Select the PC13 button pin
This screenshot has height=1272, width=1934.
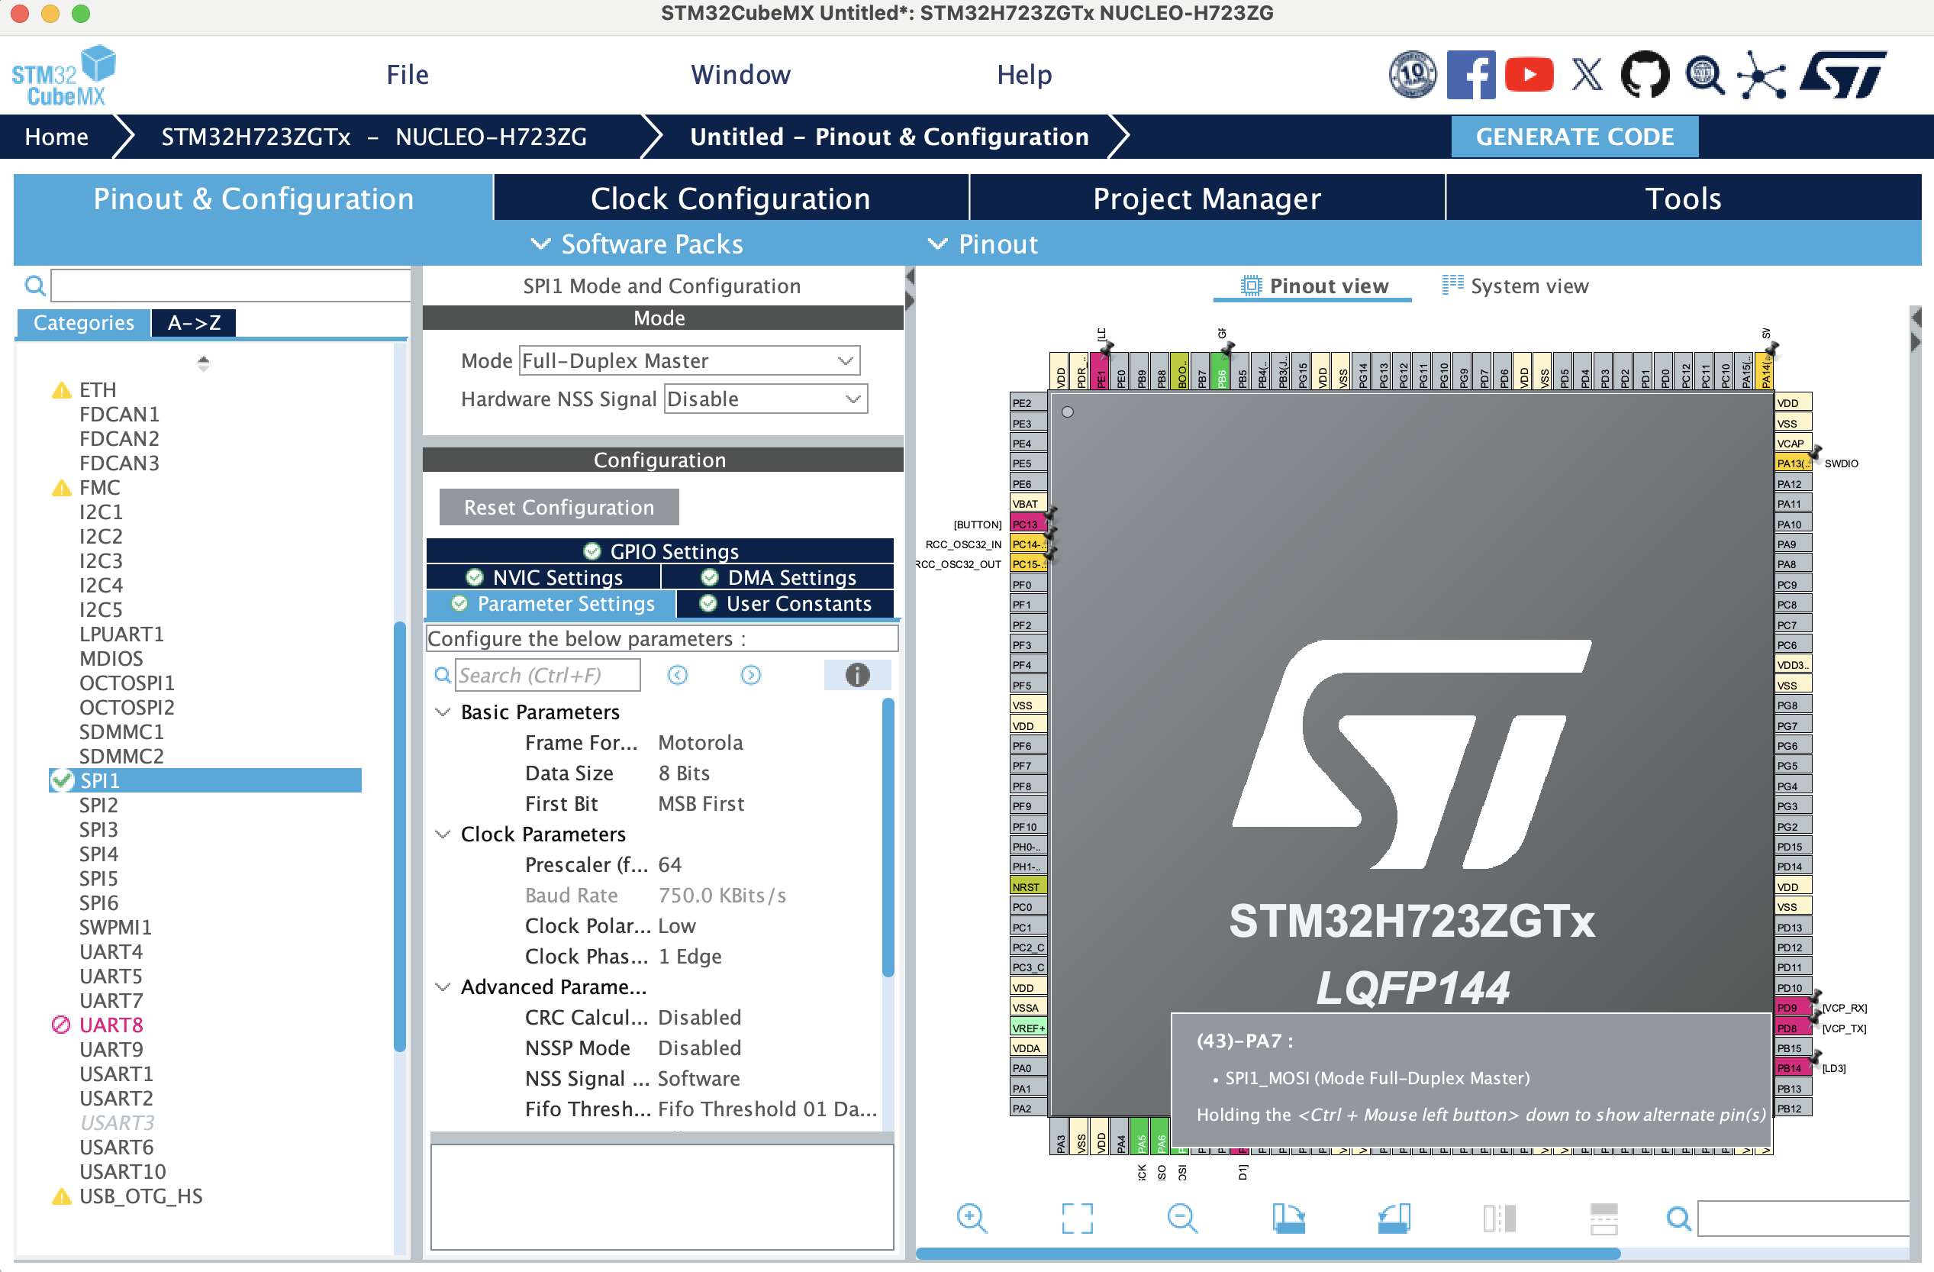point(1027,525)
